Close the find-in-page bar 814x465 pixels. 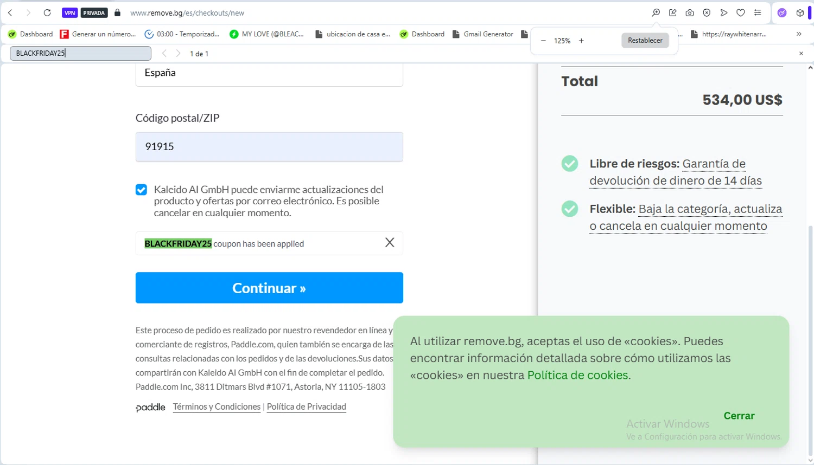coord(801,53)
